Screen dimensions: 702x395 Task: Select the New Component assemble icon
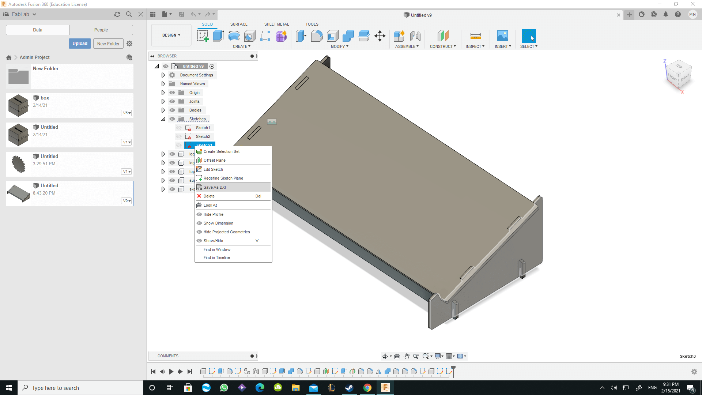tap(399, 36)
